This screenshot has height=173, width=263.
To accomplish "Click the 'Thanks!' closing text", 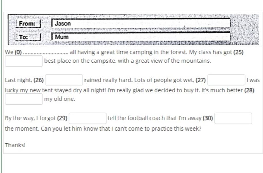I will (x=15, y=145).
